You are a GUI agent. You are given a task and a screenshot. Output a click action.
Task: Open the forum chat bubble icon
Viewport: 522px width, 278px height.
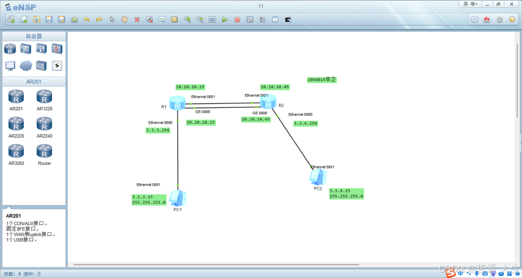pos(475,19)
